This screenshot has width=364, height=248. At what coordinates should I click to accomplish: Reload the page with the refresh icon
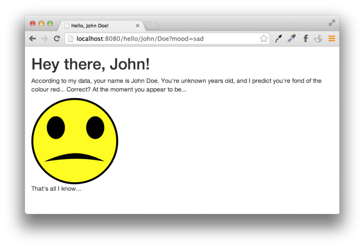(57, 39)
